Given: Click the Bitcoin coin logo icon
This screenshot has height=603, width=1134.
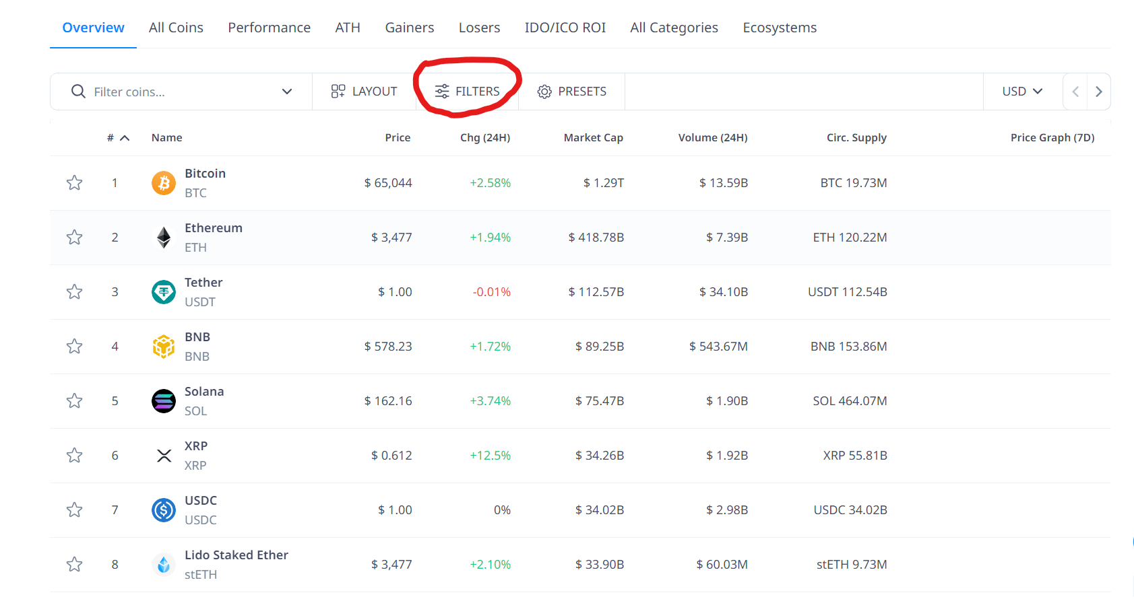Looking at the screenshot, I should point(163,183).
